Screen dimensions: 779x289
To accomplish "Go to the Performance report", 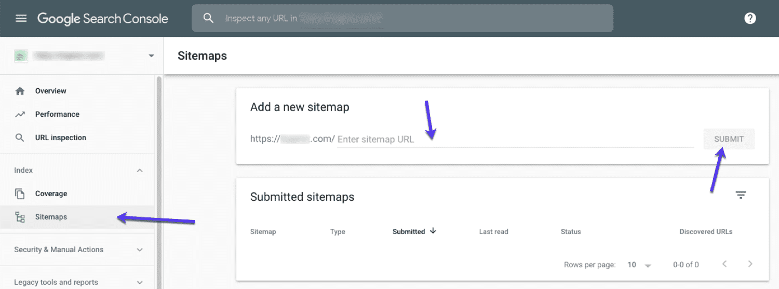I will pos(57,114).
